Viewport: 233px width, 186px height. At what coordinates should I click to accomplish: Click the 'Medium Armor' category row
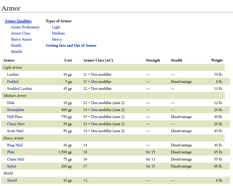point(113,96)
